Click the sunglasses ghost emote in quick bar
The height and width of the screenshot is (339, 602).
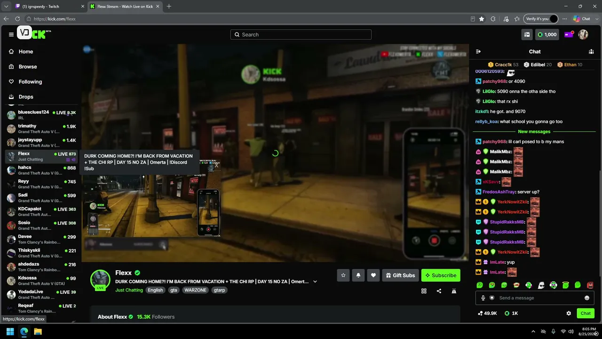point(541,285)
